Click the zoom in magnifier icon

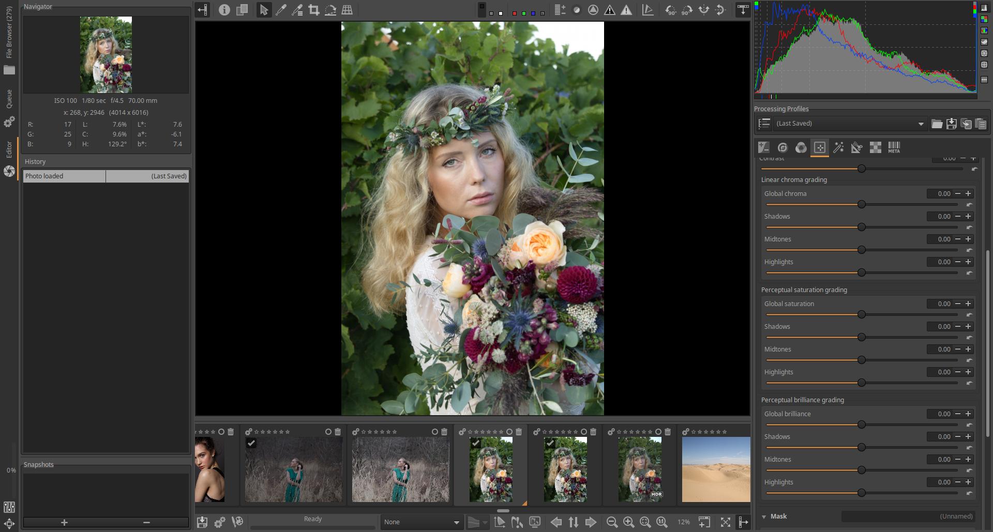click(x=628, y=522)
